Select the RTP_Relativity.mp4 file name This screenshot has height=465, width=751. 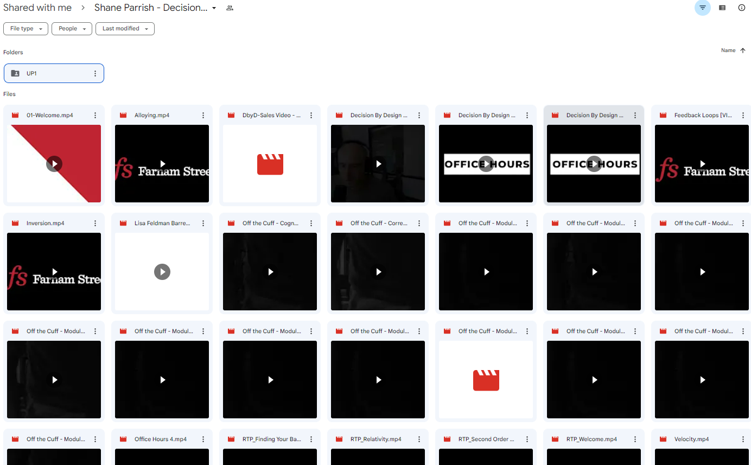coord(376,439)
